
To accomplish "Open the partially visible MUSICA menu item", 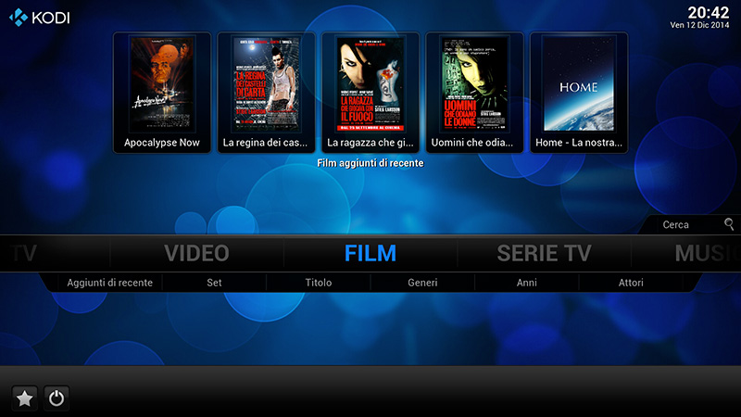I will click(708, 253).
